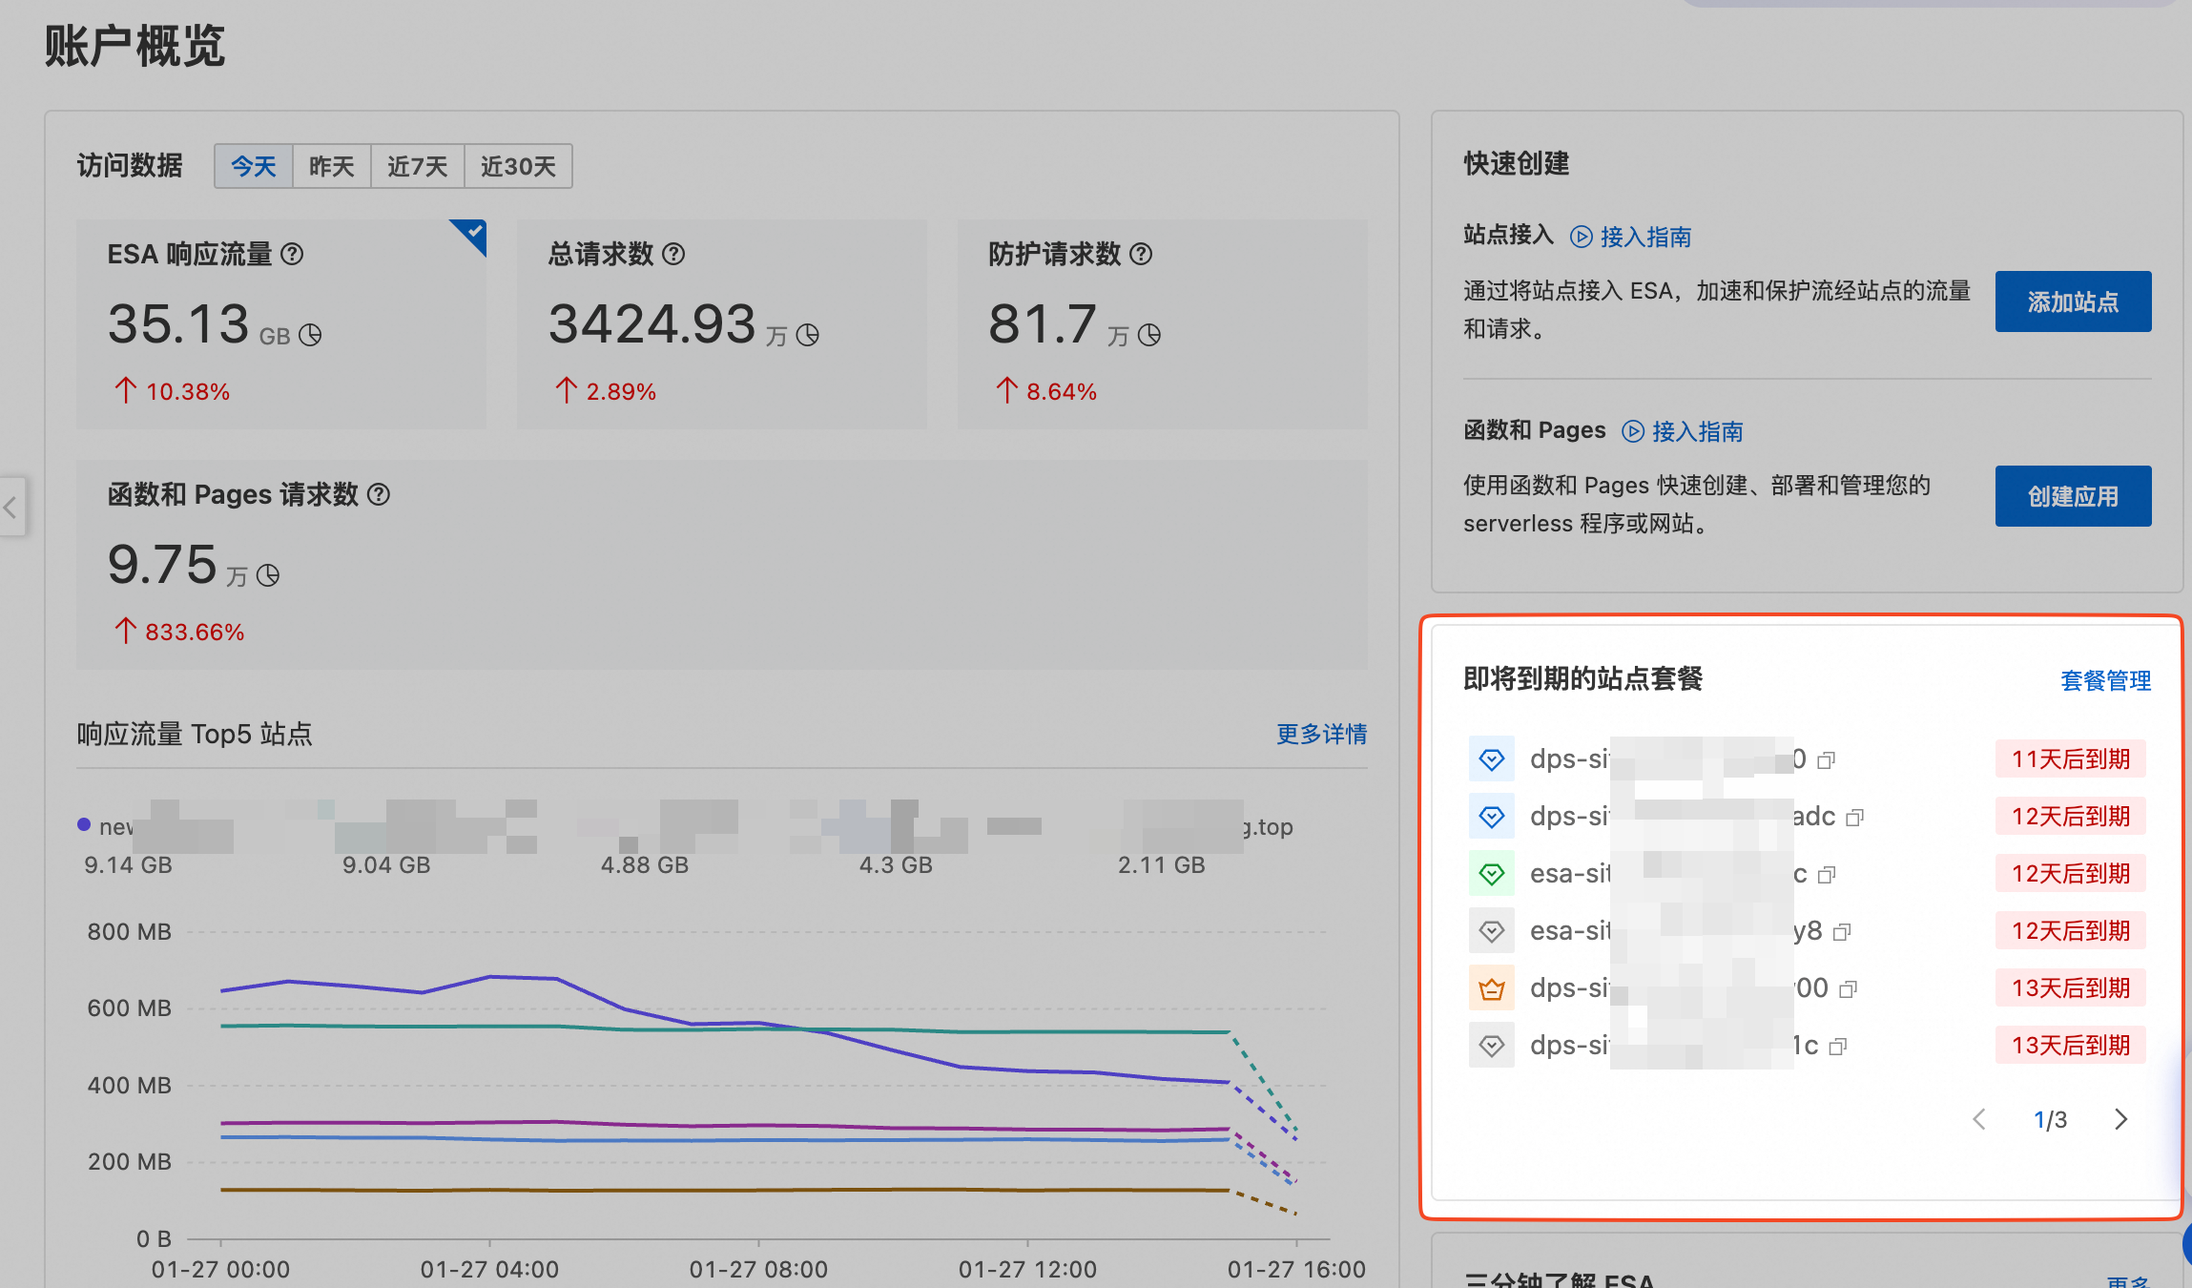Expand the collapsed left sidebar handle
This screenshot has width=2192, height=1288.
point(10,507)
